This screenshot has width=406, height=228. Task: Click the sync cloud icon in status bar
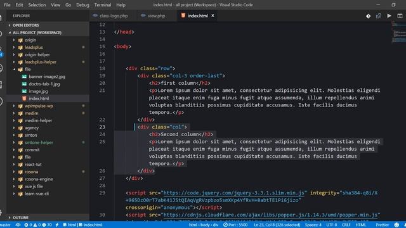[18, 225]
